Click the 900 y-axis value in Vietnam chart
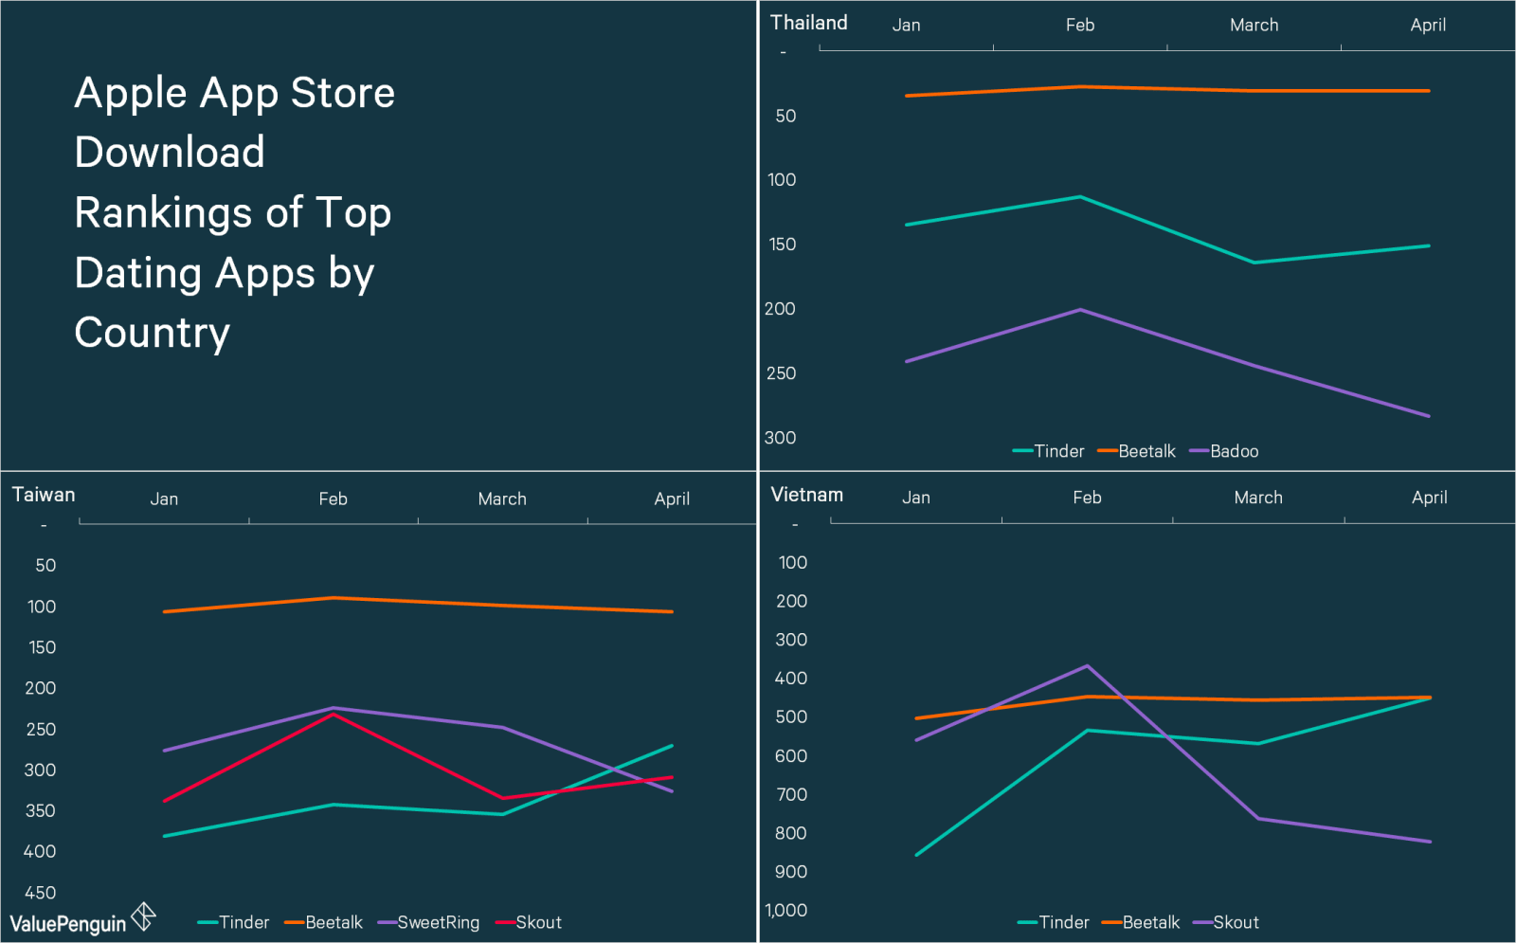This screenshot has height=943, width=1516. [x=791, y=872]
